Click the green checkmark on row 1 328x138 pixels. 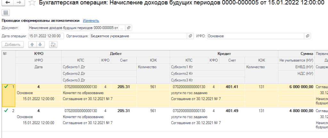(x=5, y=87)
